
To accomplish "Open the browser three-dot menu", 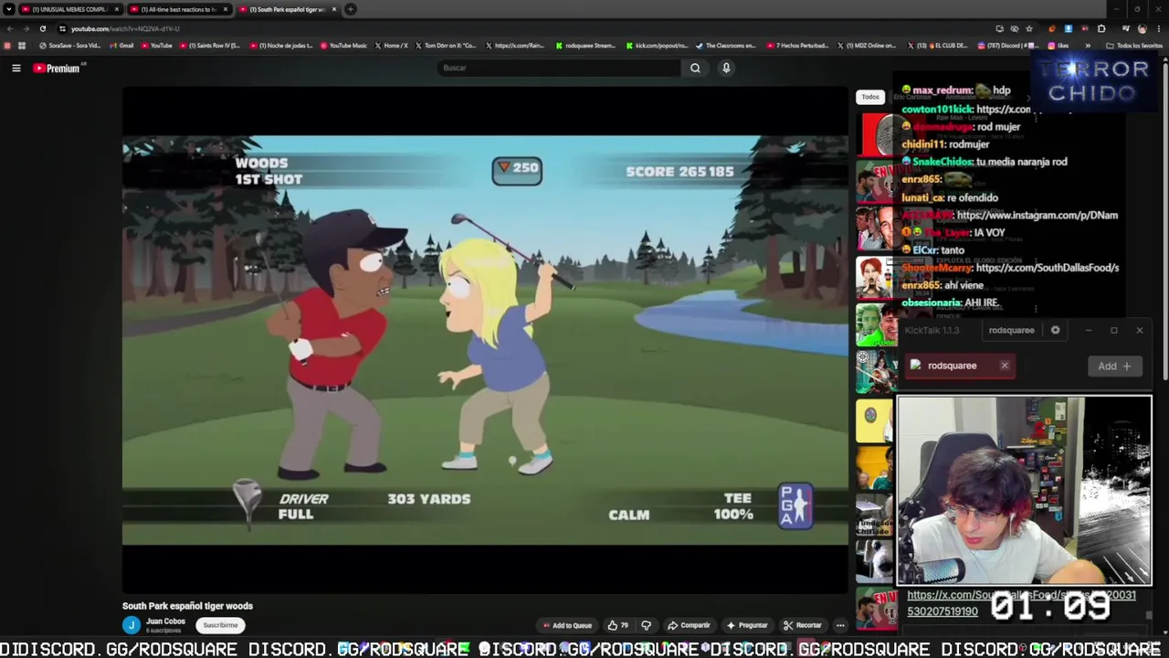I will (1158, 28).
